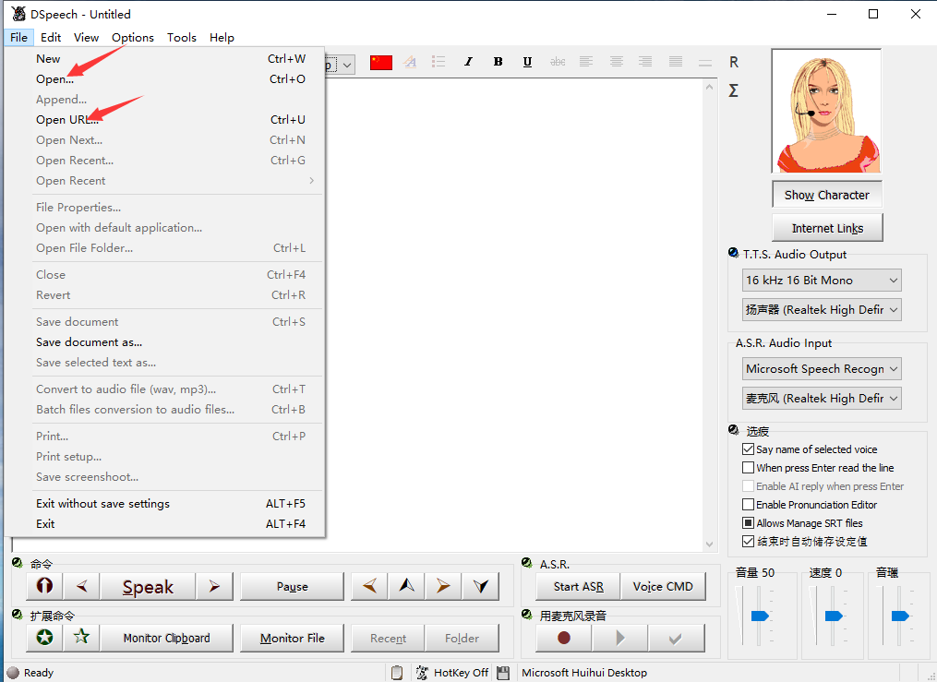Enable When press Enter read the line
This screenshot has height=682, width=937.
tap(749, 468)
